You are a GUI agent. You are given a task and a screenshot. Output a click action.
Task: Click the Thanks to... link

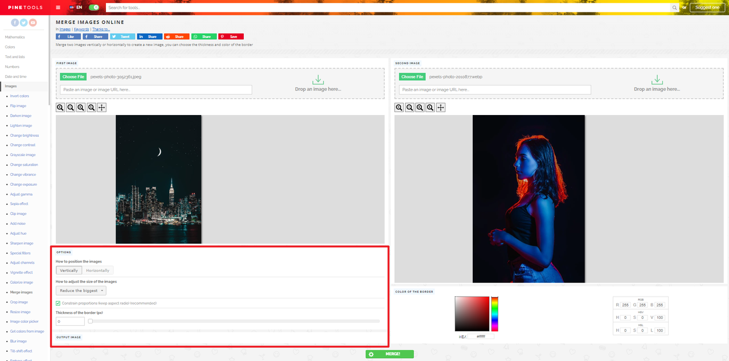point(101,29)
